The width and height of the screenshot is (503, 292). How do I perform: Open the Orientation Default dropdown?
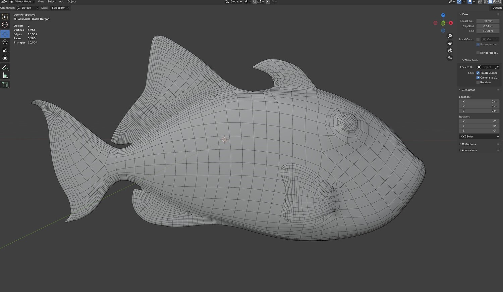tap(28, 8)
